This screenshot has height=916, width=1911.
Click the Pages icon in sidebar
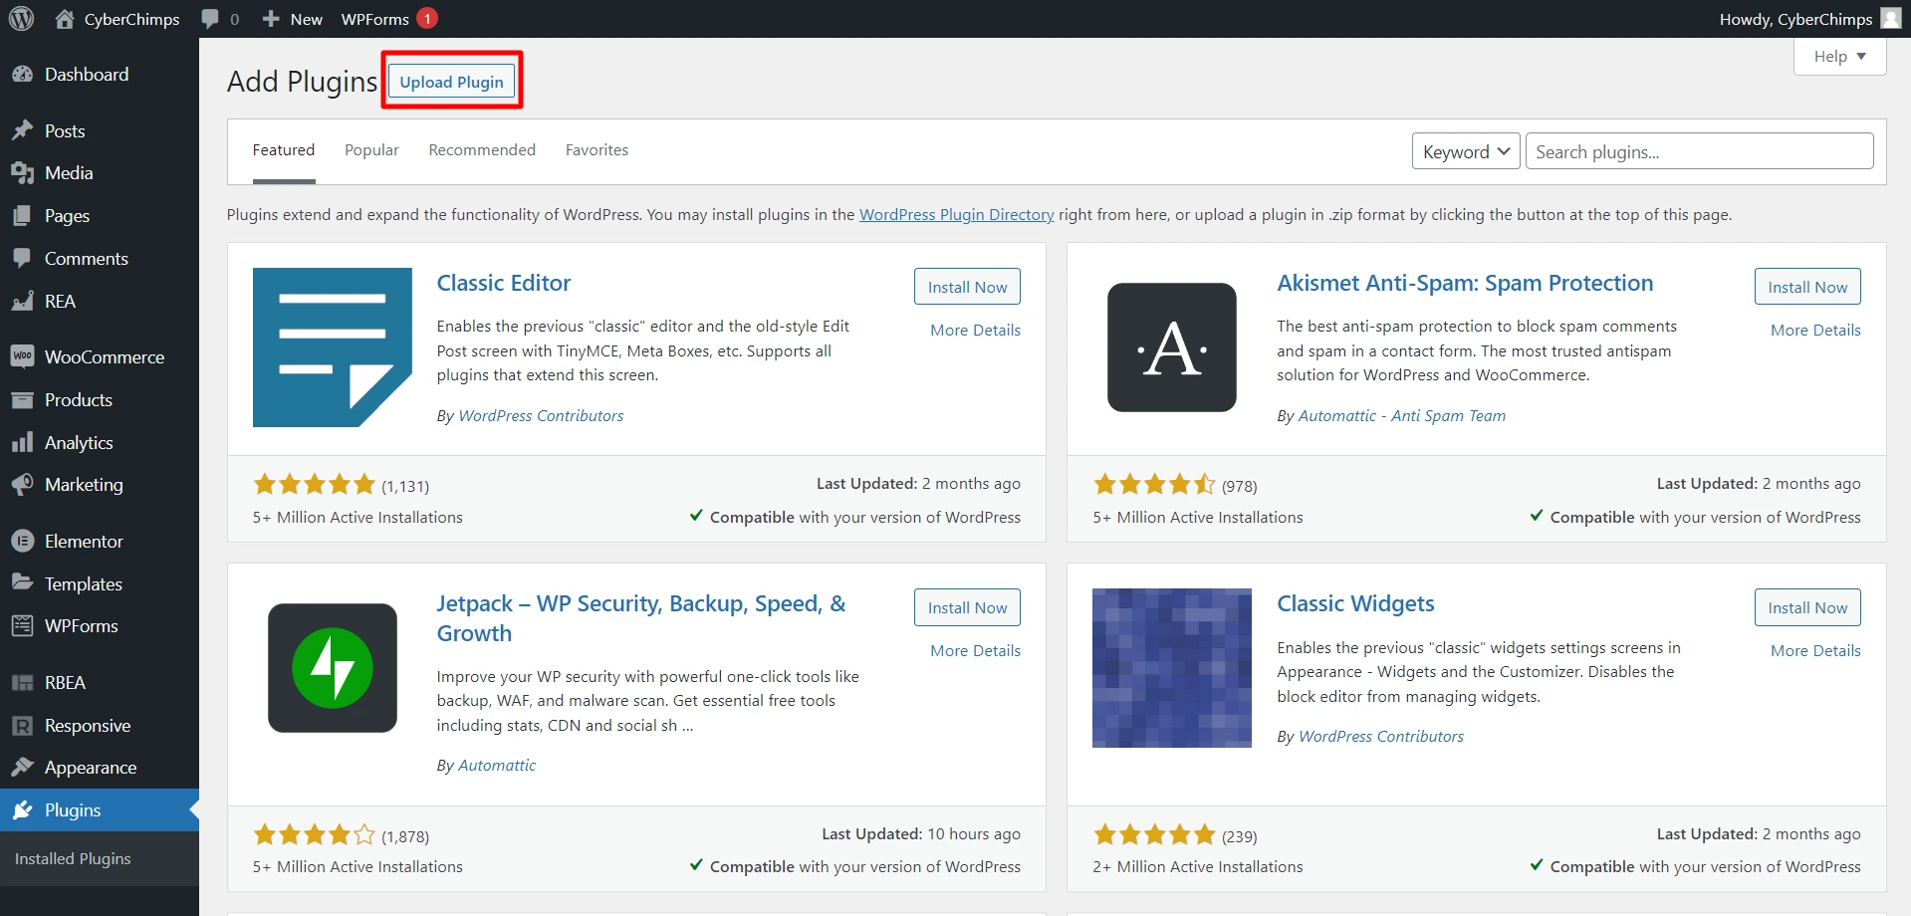pos(22,216)
